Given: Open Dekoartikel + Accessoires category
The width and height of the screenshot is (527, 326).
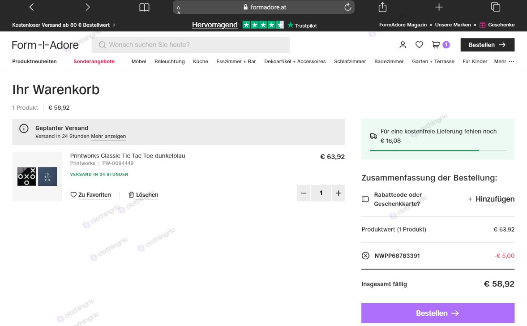Looking at the screenshot, I should coord(295,61).
